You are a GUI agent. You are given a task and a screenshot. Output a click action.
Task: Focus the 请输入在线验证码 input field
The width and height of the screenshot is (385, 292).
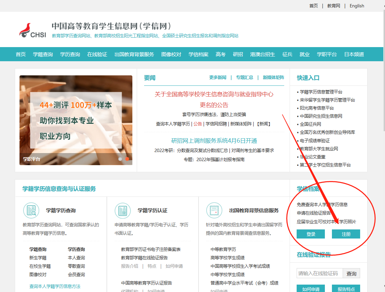tap(319, 273)
